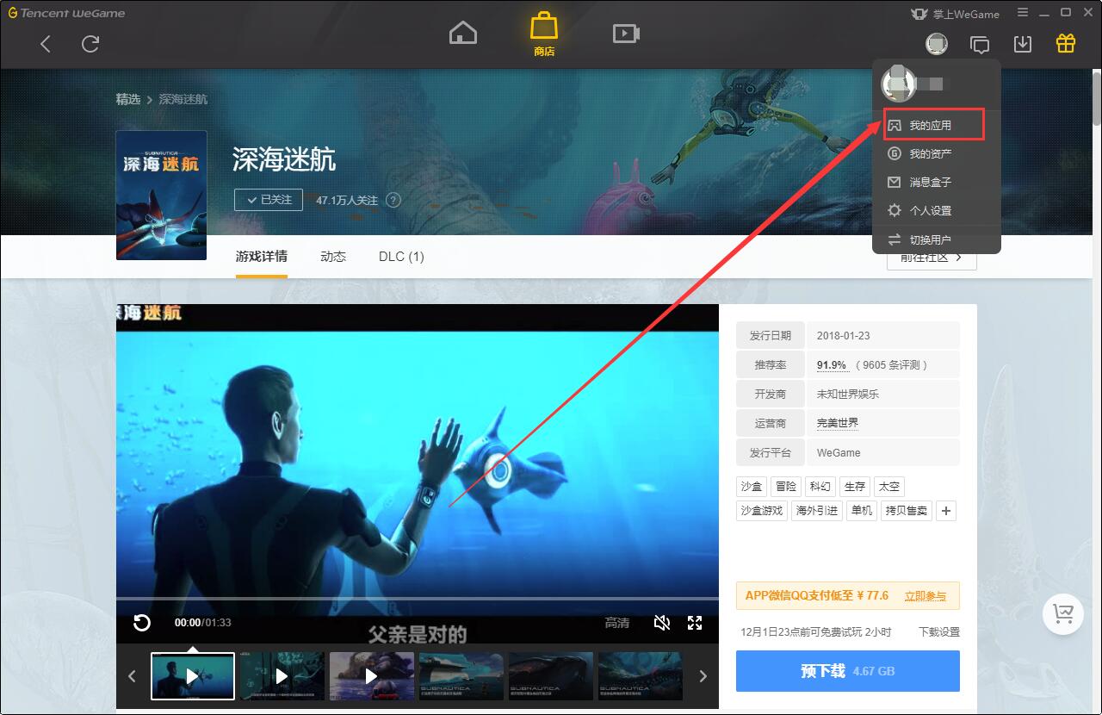Toggle the 已关注 follow button
This screenshot has width=1102, height=715.
(269, 200)
